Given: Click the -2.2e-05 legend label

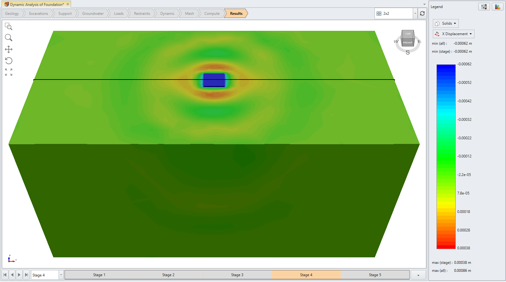Looking at the screenshot, I should [464, 175].
